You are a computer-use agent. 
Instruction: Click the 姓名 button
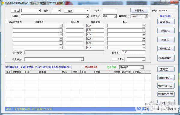pyautogui.click(x=15, y=11)
